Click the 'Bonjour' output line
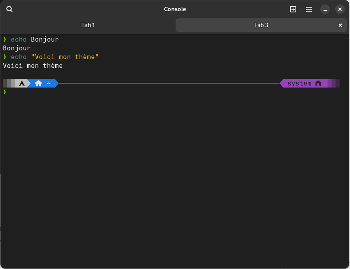This screenshot has width=350, height=269. [x=17, y=48]
